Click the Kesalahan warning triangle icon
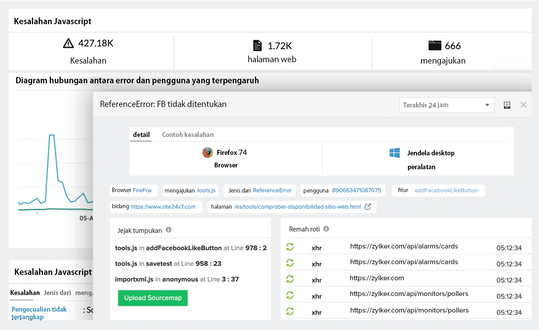 (68, 43)
